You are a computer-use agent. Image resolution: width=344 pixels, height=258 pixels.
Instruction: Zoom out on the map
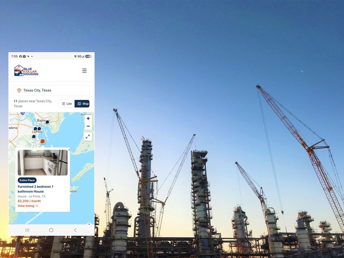88,126
